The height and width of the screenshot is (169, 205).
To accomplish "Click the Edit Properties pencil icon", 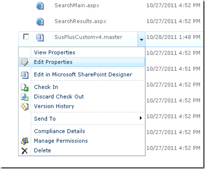I will click(x=25, y=62).
